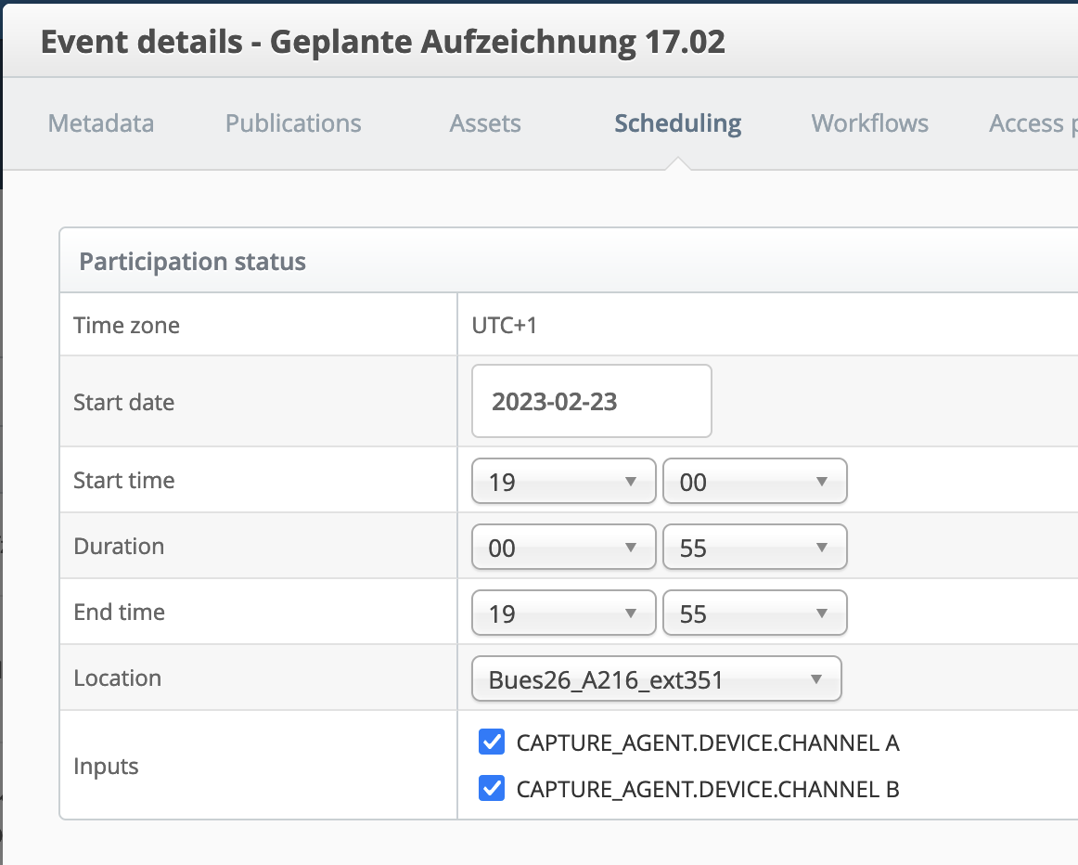
Task: Open the end time hour dropdown
Action: pyautogui.click(x=562, y=613)
